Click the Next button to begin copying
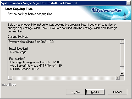The width and height of the screenshot is (132, 99). pos(95,92)
